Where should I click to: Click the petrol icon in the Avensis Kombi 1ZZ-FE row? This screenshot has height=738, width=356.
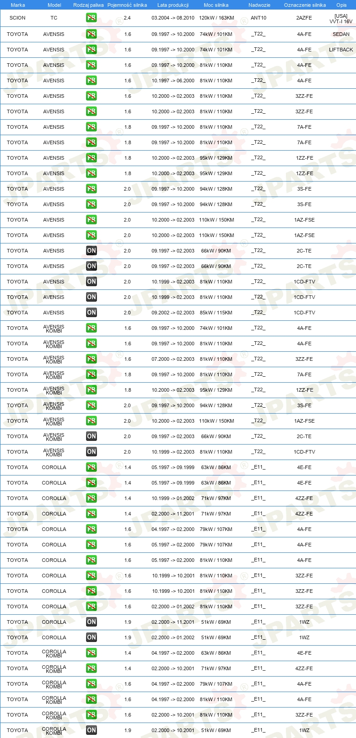(x=91, y=390)
